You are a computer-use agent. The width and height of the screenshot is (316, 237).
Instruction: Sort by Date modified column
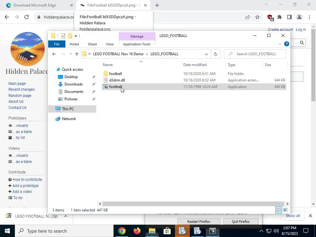(x=195, y=65)
